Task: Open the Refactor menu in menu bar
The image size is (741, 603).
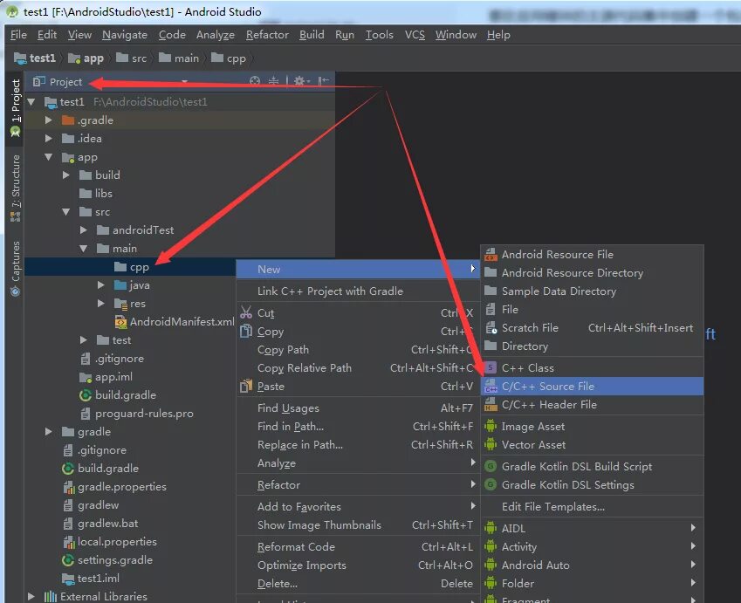Action: tap(267, 35)
